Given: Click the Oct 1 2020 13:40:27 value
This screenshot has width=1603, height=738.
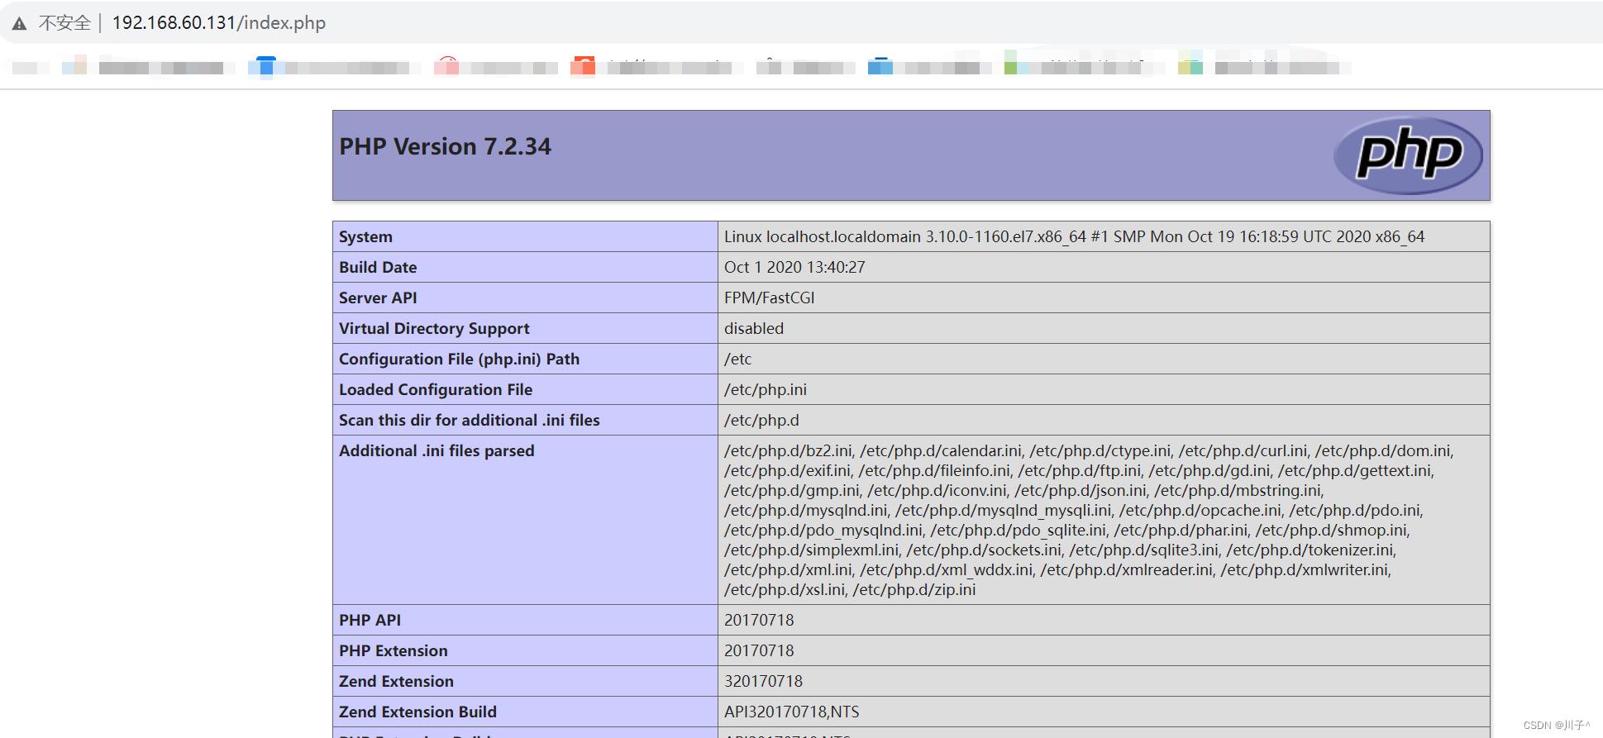Looking at the screenshot, I should pyautogui.click(x=794, y=268).
